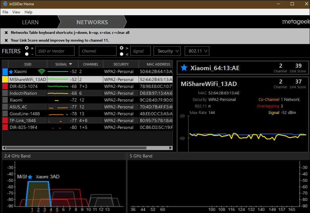The image size is (310, 213).
Task: Sort by the MAC ADDRESS column header
Action: point(156,64)
